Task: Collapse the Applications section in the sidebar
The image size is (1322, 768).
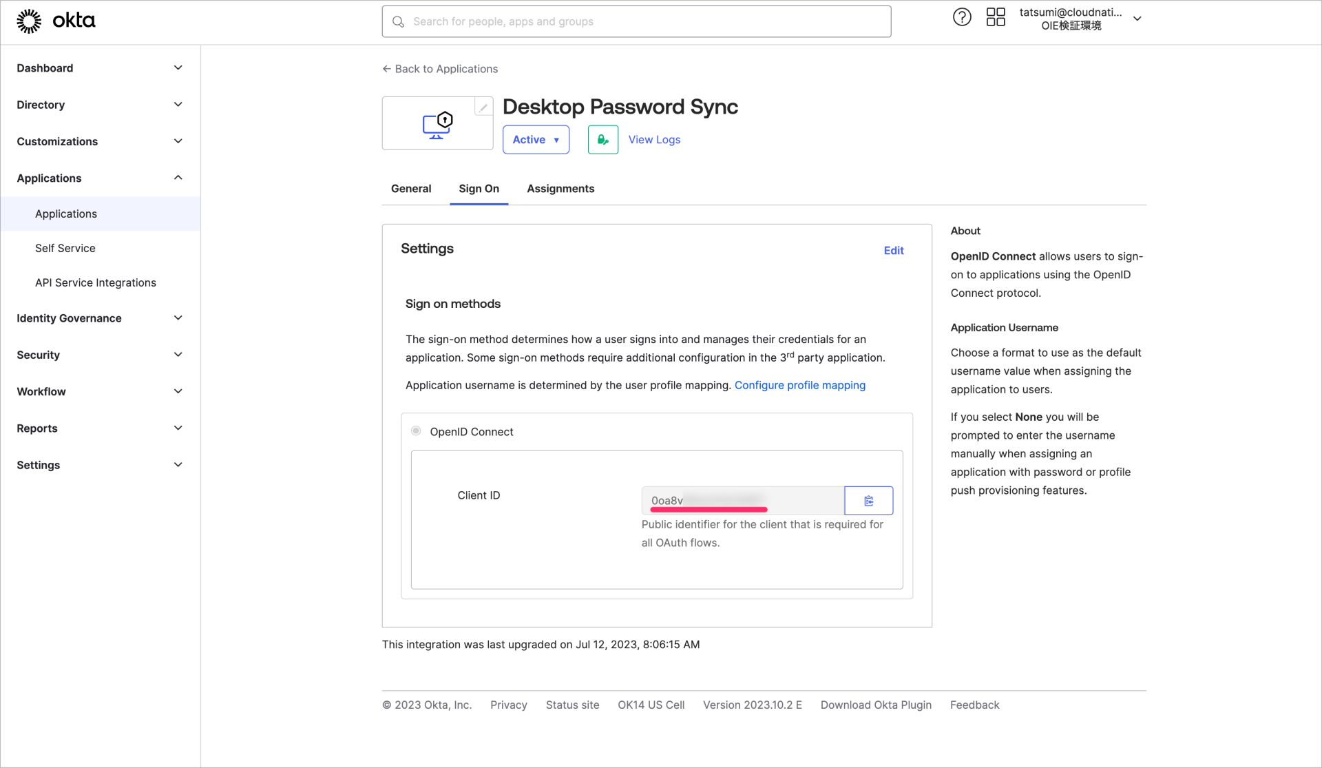Action: (178, 178)
